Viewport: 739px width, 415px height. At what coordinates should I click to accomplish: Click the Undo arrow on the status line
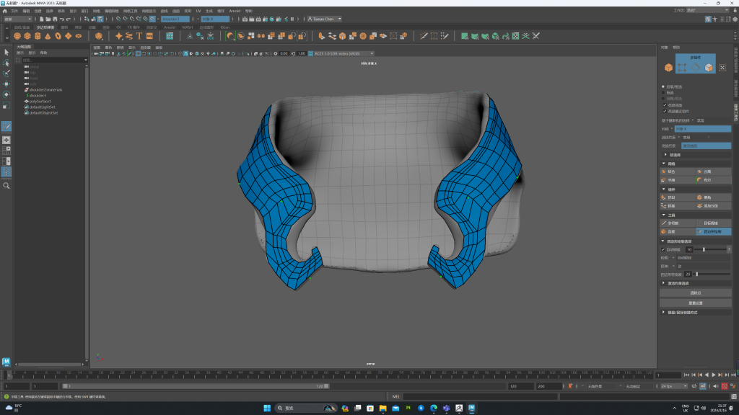[62, 19]
